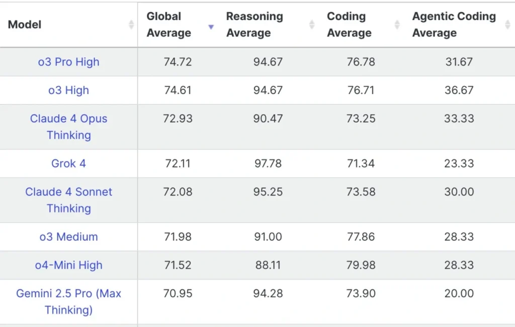Open the o3 Pro High model link
This screenshot has width=515, height=327.
click(68, 62)
